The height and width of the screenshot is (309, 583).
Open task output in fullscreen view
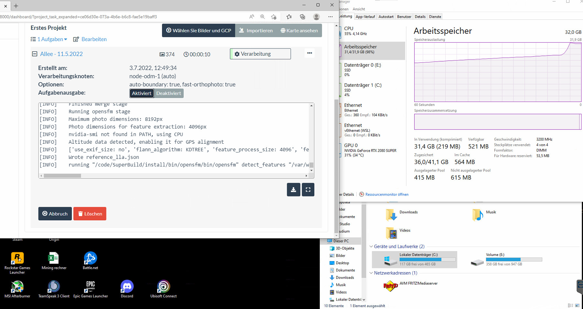308,190
